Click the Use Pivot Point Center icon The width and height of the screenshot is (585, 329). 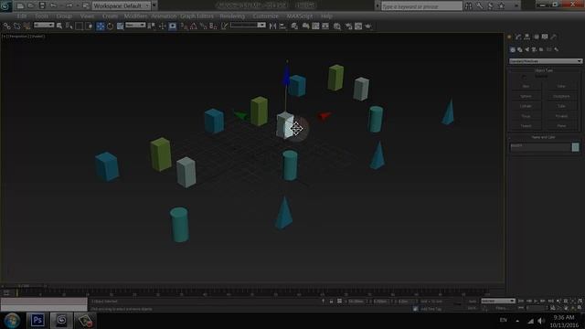pos(152,27)
